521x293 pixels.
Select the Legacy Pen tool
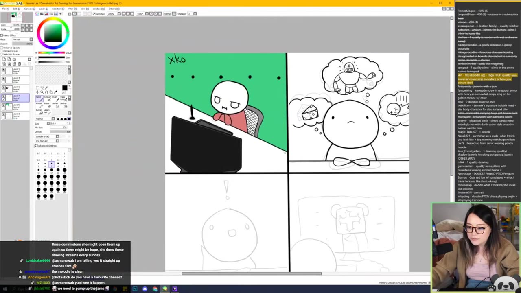pyautogui.click(x=47, y=112)
